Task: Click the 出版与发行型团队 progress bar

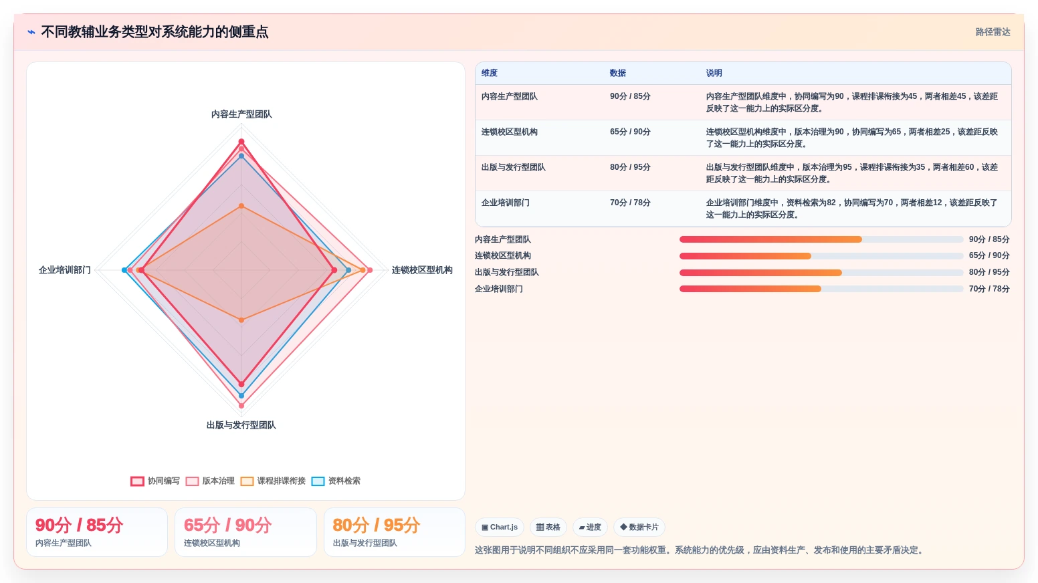Action: point(821,273)
